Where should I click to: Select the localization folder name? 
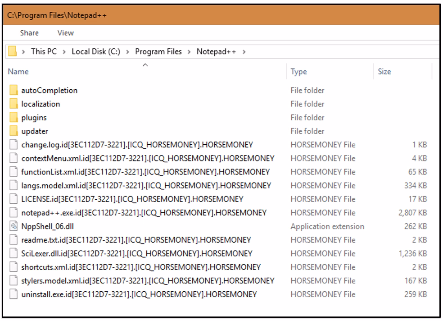[41, 104]
